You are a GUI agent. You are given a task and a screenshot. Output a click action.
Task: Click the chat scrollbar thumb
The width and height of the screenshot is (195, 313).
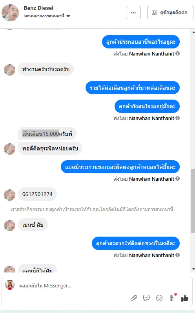(193, 201)
